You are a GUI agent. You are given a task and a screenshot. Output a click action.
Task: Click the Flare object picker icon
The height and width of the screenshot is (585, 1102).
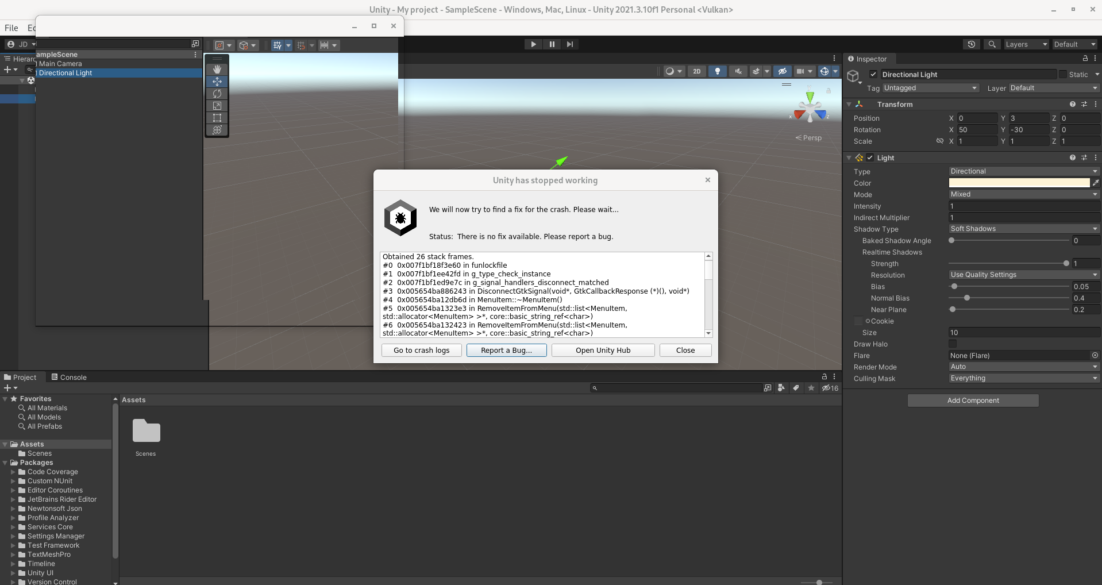(x=1095, y=356)
